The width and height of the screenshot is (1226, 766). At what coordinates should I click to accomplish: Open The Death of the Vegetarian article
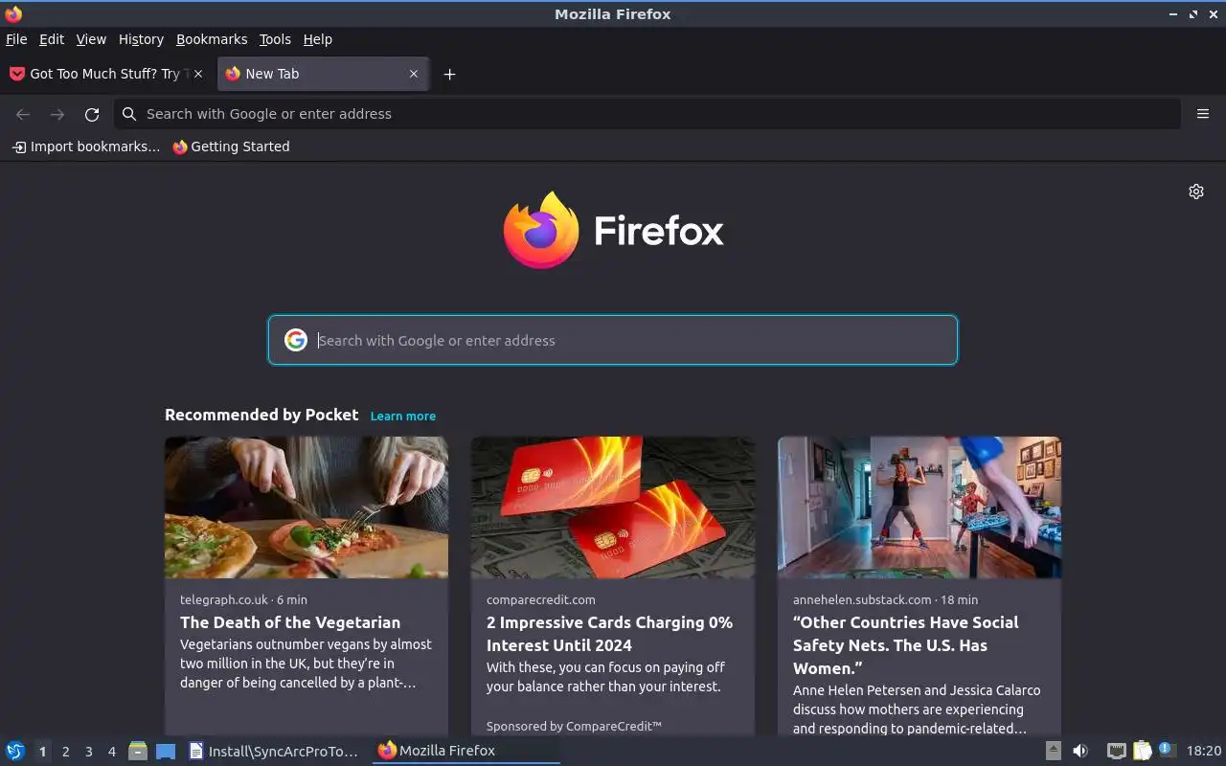(290, 622)
